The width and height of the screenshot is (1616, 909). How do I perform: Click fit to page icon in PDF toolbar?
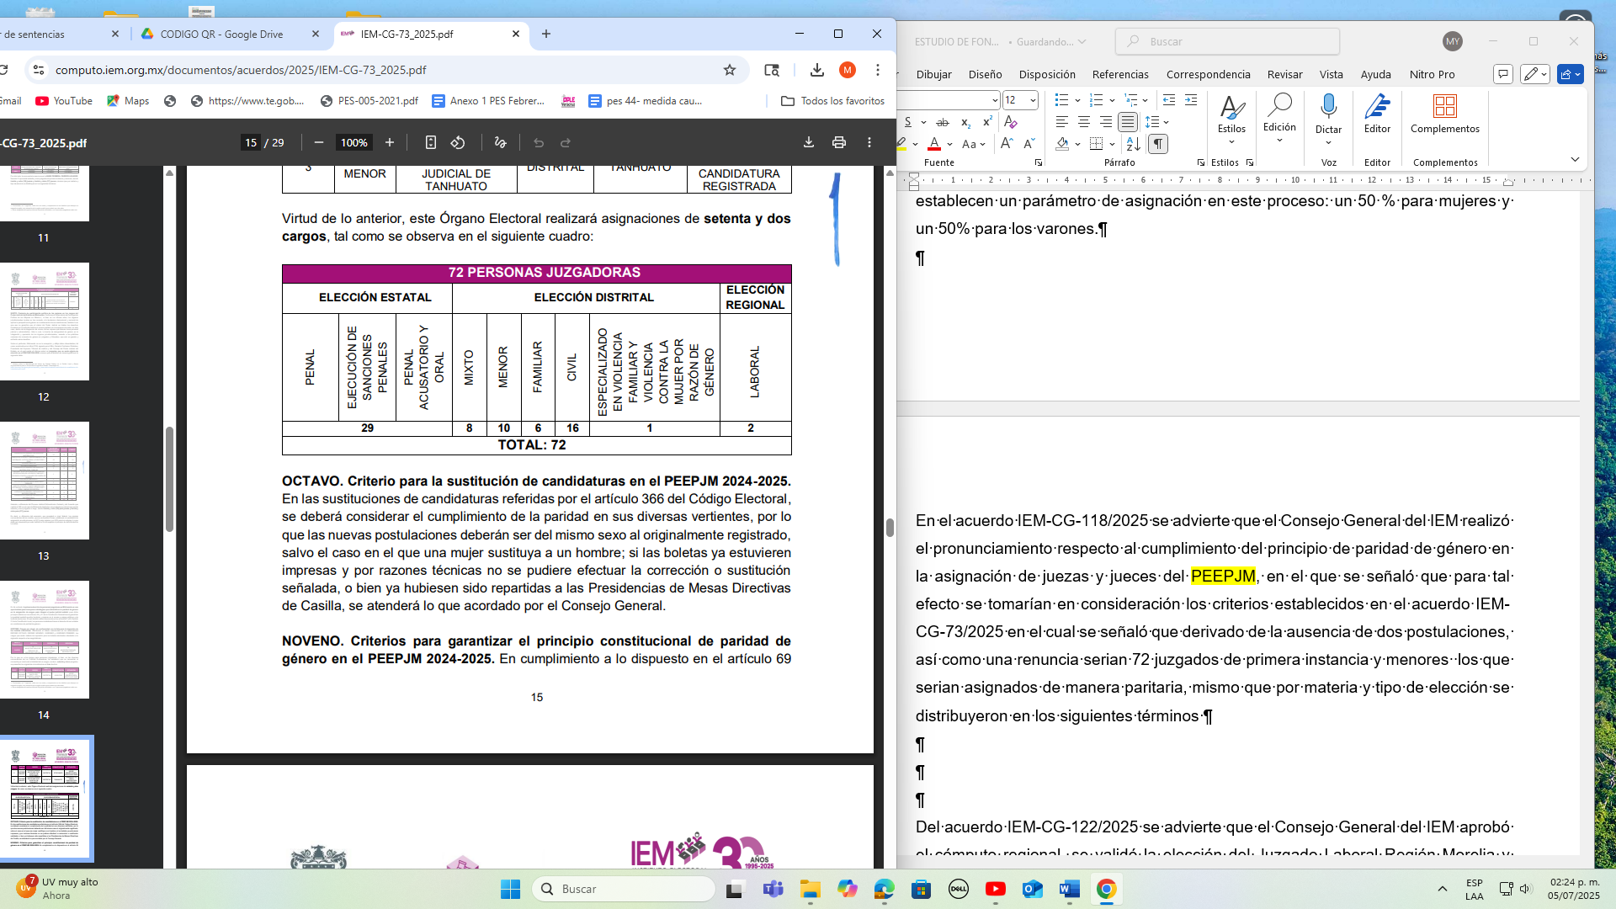[430, 143]
